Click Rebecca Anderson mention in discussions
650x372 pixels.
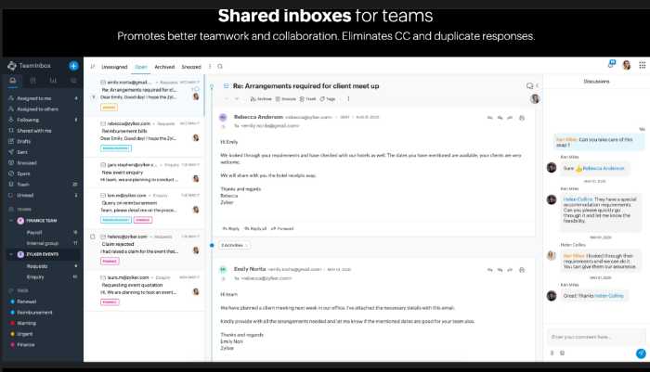point(604,169)
